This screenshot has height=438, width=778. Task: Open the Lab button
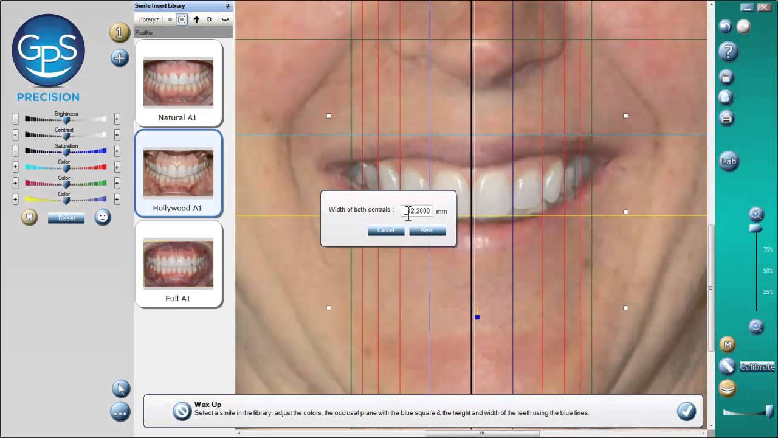click(x=729, y=161)
